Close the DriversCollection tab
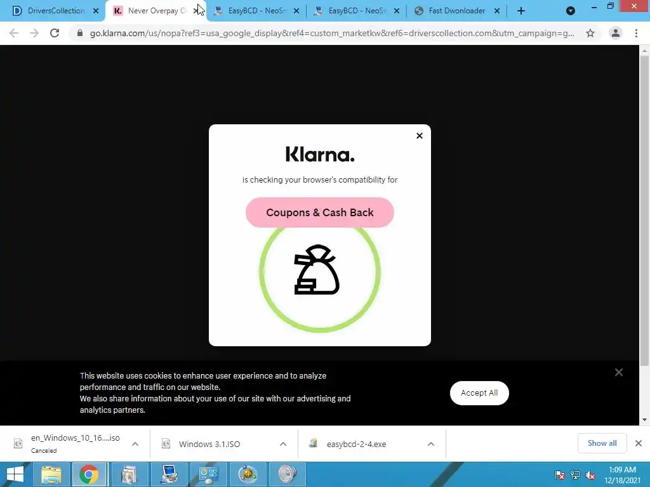The width and height of the screenshot is (650, 487). 96,11
